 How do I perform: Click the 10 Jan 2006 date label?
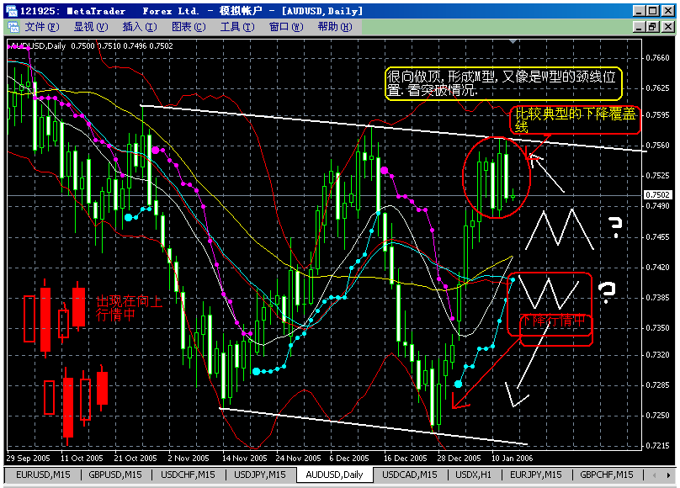coord(513,458)
